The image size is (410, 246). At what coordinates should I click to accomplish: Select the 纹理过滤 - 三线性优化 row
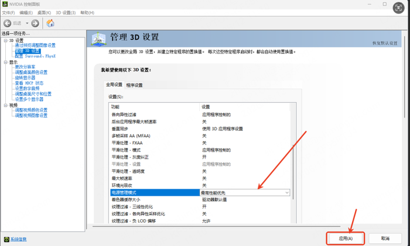coord(200,207)
